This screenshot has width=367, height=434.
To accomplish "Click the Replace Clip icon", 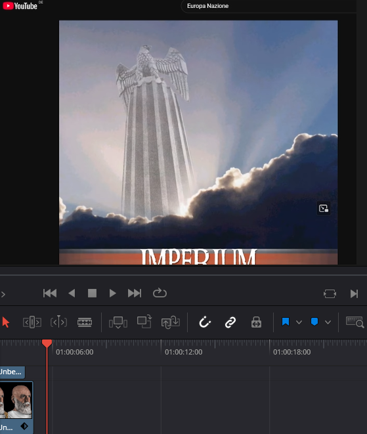I will tap(171, 322).
